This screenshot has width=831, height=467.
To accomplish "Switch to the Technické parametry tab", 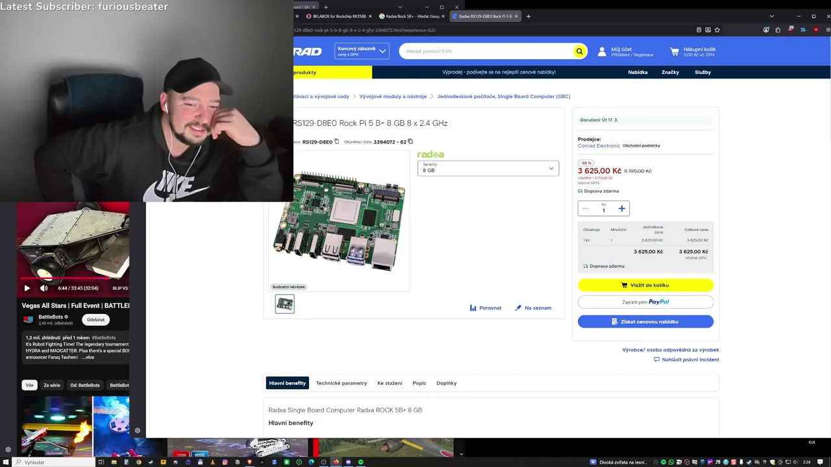I will click(x=341, y=383).
